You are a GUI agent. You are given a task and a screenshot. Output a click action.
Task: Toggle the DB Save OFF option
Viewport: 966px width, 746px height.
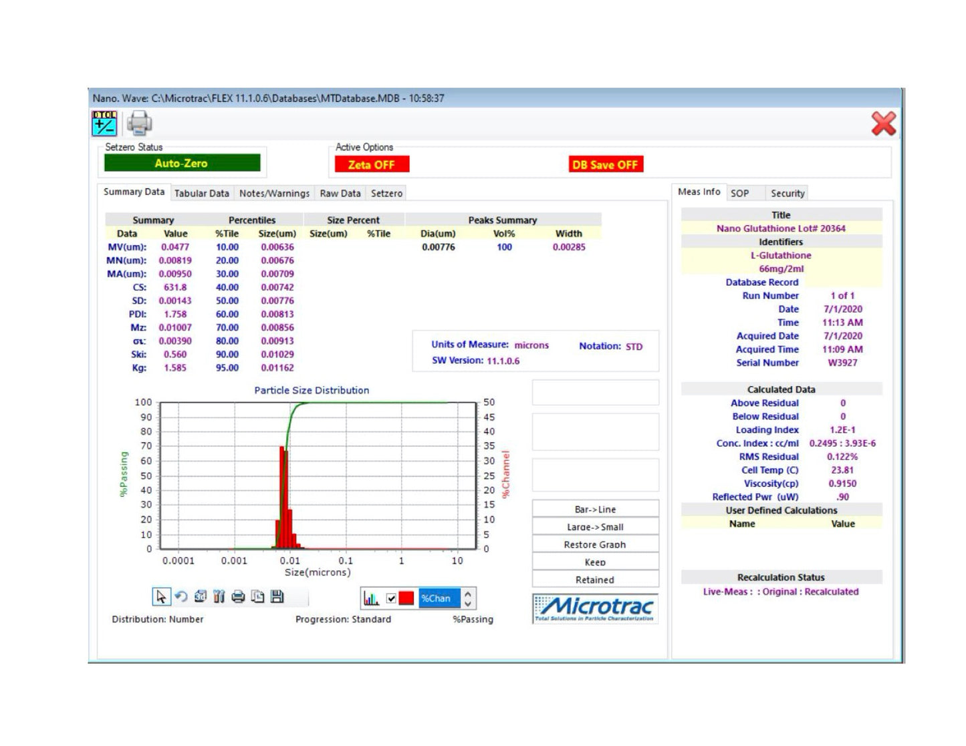605,164
